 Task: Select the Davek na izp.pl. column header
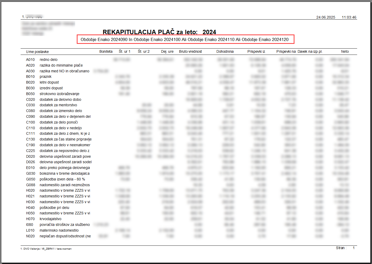310,51
